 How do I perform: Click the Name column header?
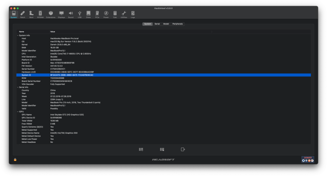point(33,32)
